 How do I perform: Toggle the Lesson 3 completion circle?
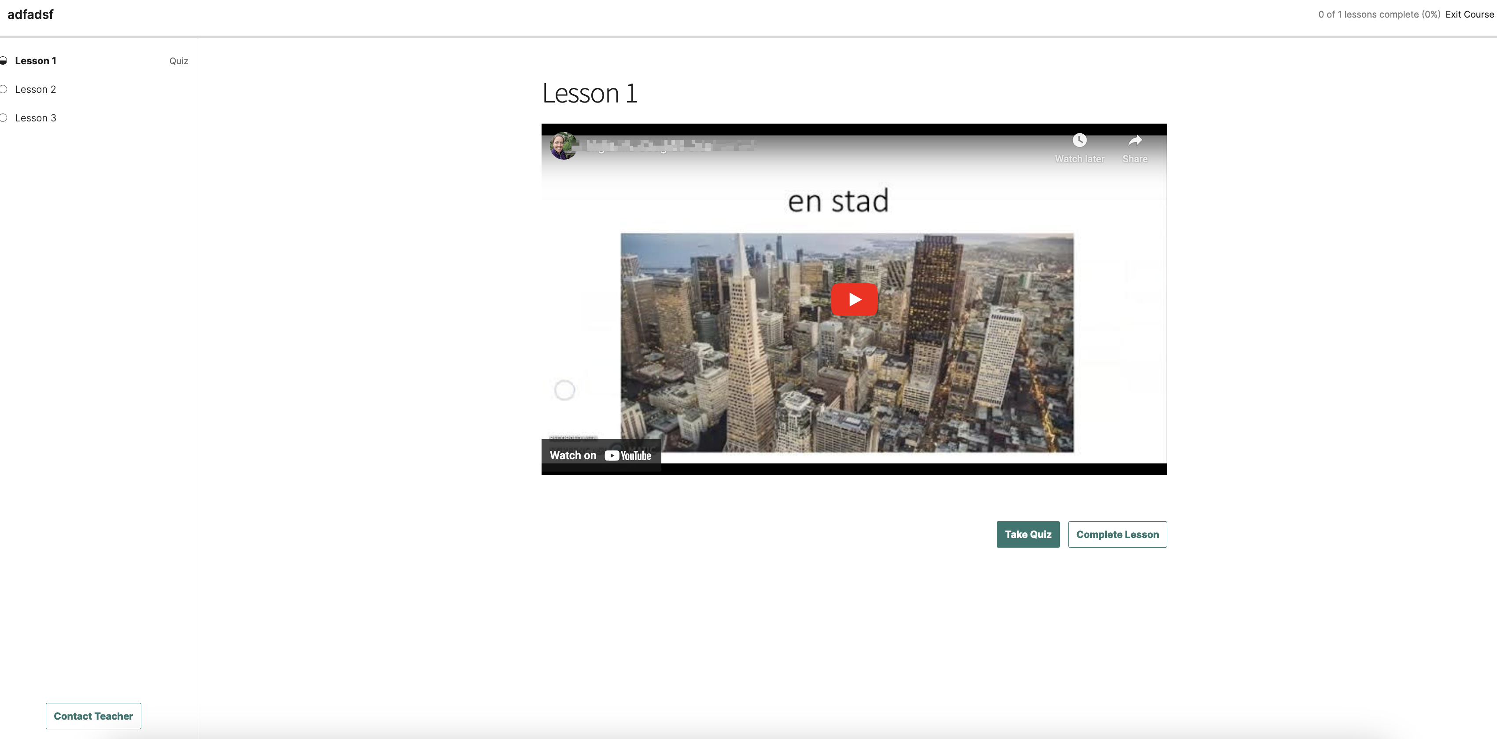3,118
